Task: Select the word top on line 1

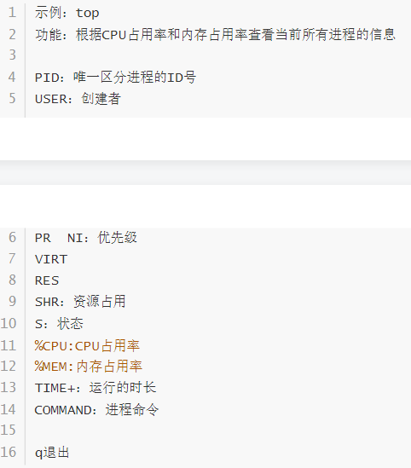Action: point(88,13)
